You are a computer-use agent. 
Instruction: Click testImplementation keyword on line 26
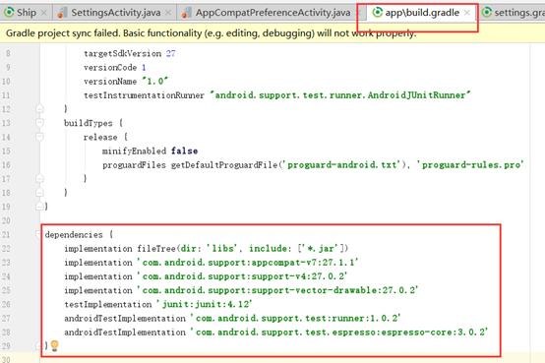[x=108, y=304]
